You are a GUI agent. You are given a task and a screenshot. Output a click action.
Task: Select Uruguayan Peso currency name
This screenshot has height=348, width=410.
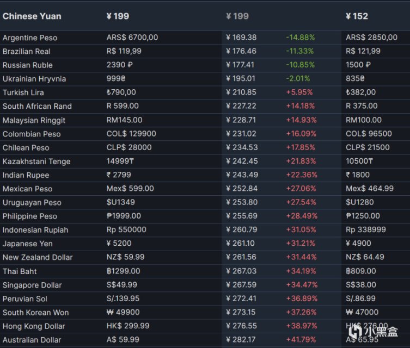[32, 203]
